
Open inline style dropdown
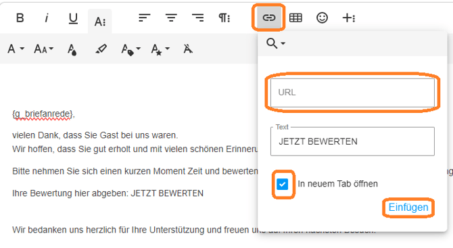pos(160,49)
